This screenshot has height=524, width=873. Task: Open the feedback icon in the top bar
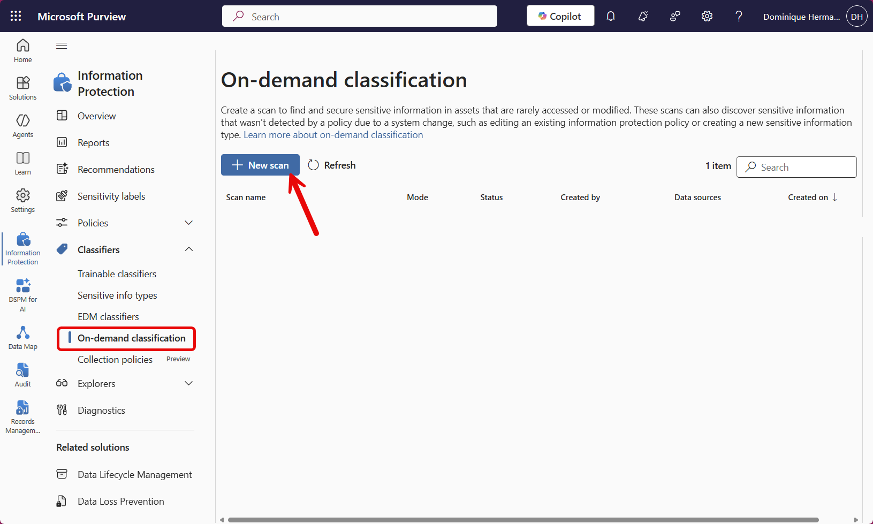[x=675, y=16]
